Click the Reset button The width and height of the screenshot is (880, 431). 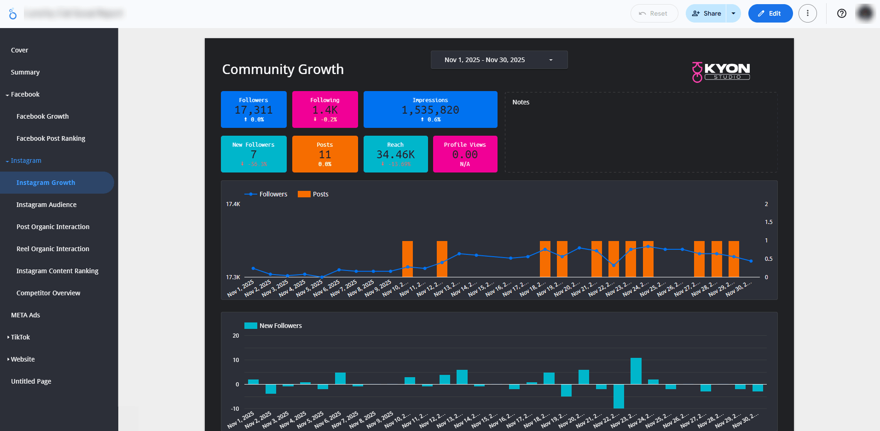point(654,13)
